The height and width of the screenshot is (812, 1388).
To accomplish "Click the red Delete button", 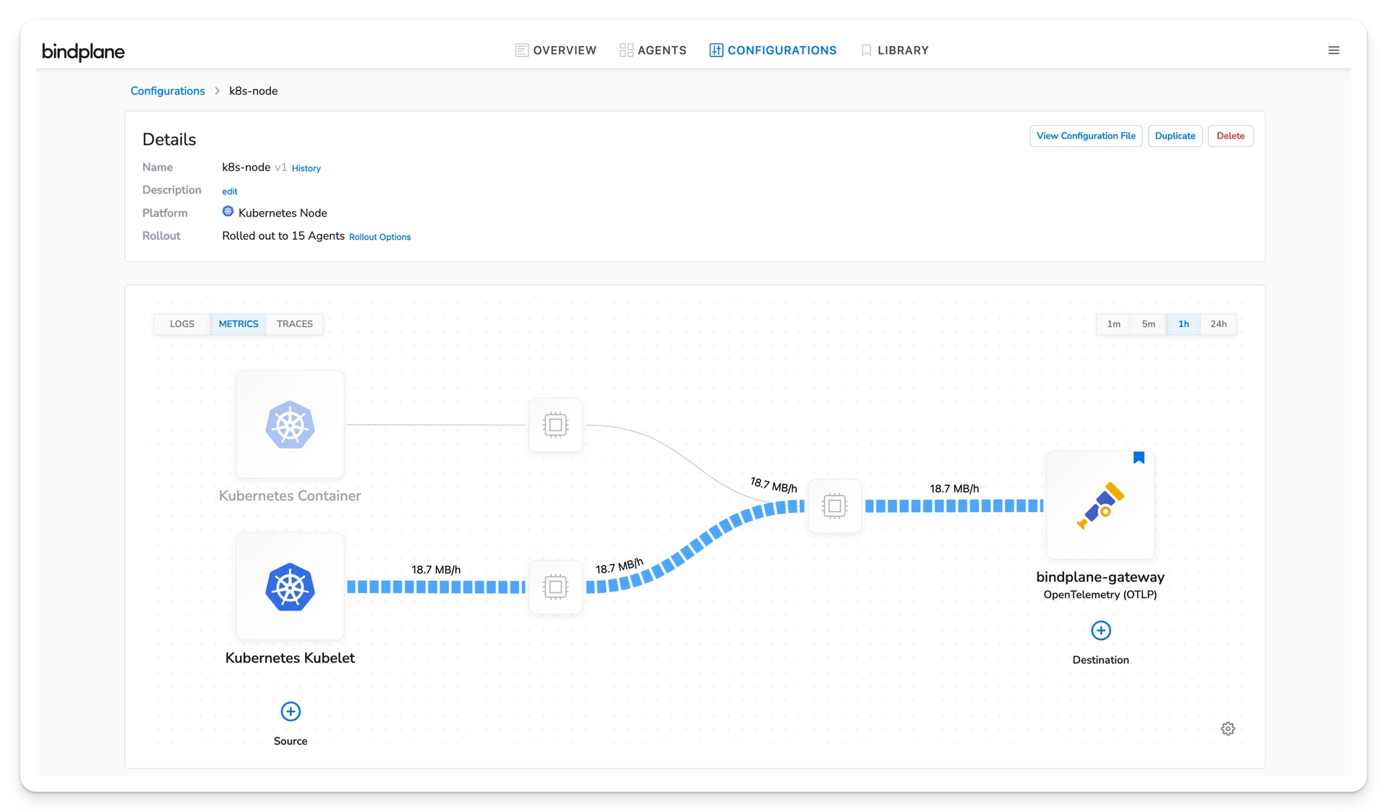I will pos(1230,136).
